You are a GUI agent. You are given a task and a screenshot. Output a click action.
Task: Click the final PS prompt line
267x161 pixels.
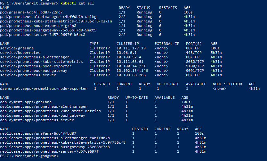29,156
